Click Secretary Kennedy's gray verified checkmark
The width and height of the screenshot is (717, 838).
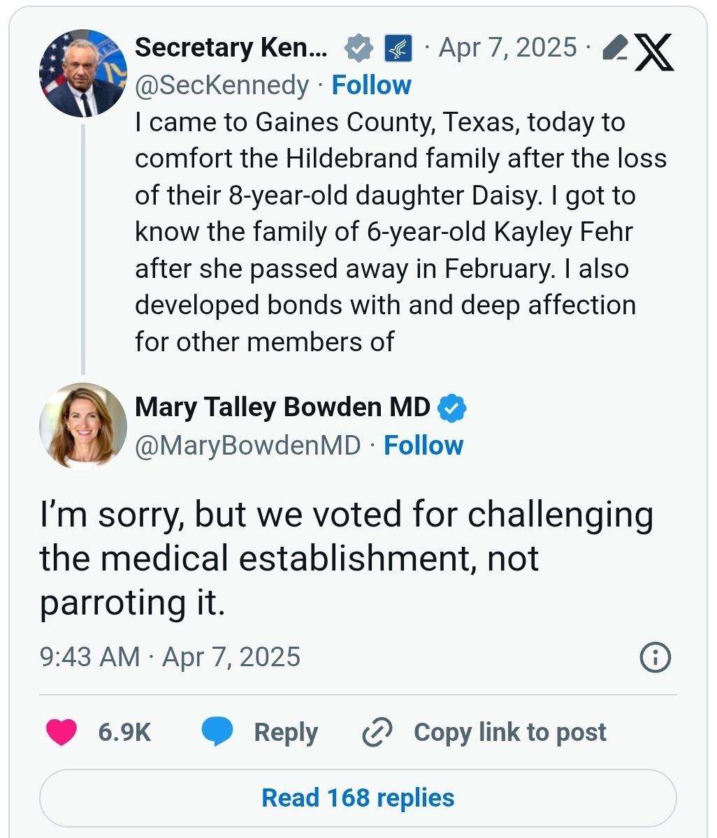[358, 48]
